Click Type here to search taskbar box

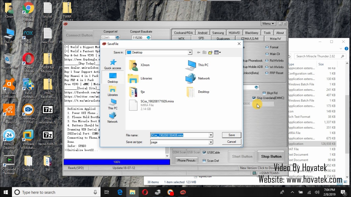[56, 192]
